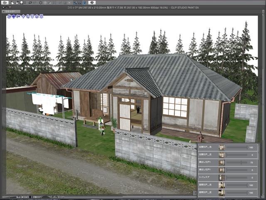Switch to the コミック* canvas tab
The height and width of the screenshot is (200, 266).
11,12
